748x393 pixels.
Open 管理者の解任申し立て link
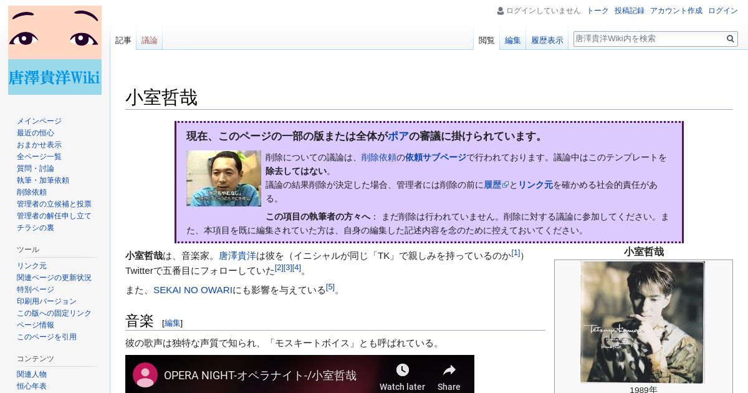(54, 216)
